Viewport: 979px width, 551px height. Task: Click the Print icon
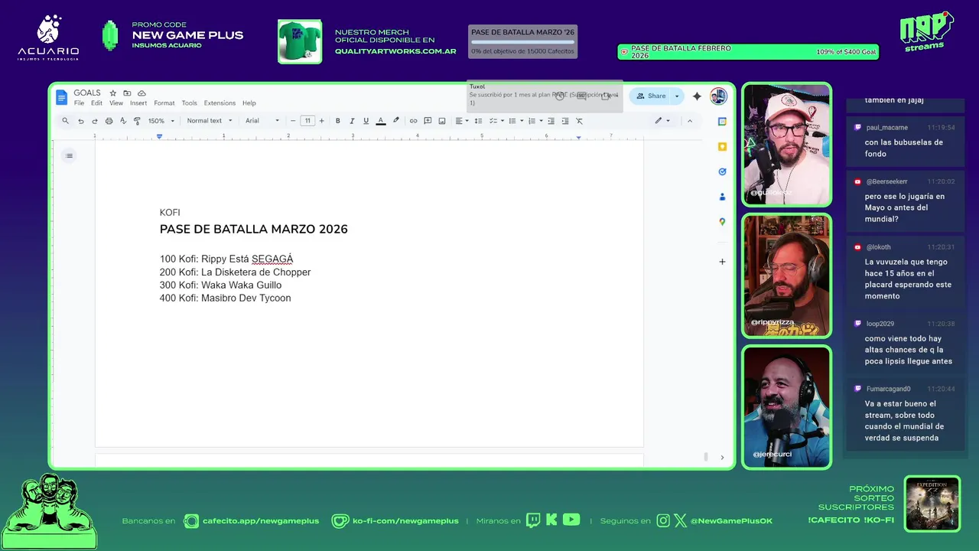109,121
